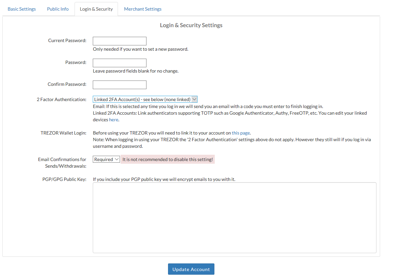Go to the Merchant Settings tab

pos(142,9)
